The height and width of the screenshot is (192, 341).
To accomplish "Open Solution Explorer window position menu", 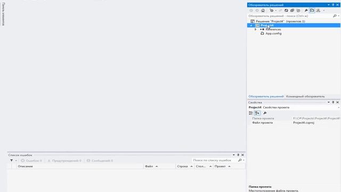I will click(x=329, y=5).
